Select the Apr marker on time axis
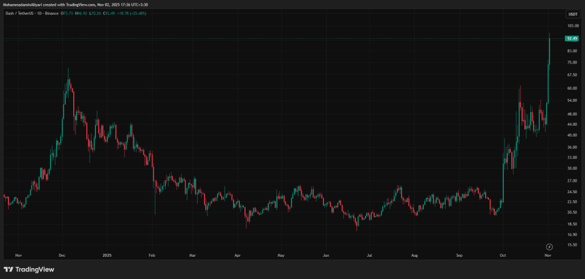The width and height of the screenshot is (585, 279). (237, 255)
